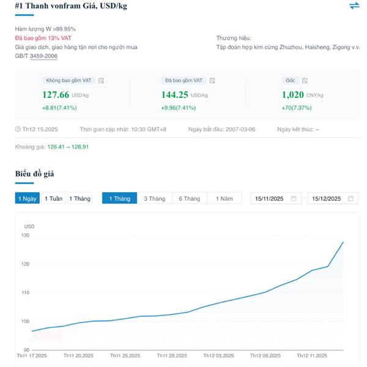Click the clock icon beside Th12 15,2025

tap(18, 128)
